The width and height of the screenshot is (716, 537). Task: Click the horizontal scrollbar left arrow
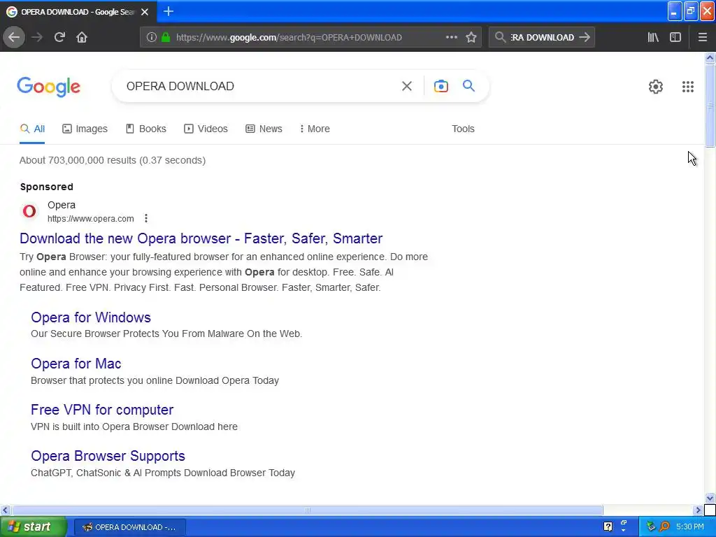(x=5, y=510)
